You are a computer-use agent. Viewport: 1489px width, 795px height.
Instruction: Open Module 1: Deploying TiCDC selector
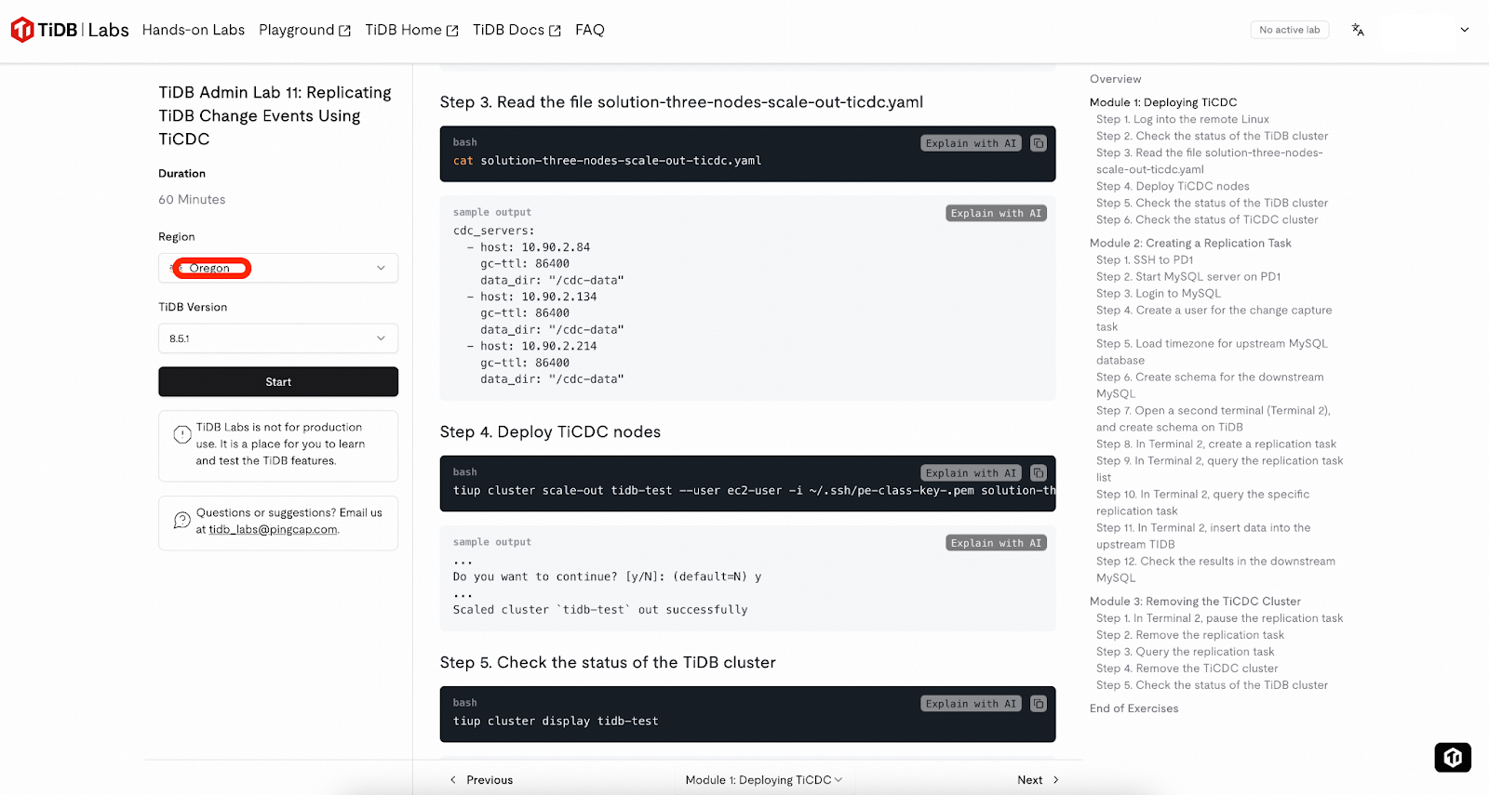tap(763, 780)
